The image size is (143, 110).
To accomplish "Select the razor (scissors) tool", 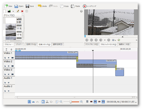I will pyautogui.click(x=47, y=102).
